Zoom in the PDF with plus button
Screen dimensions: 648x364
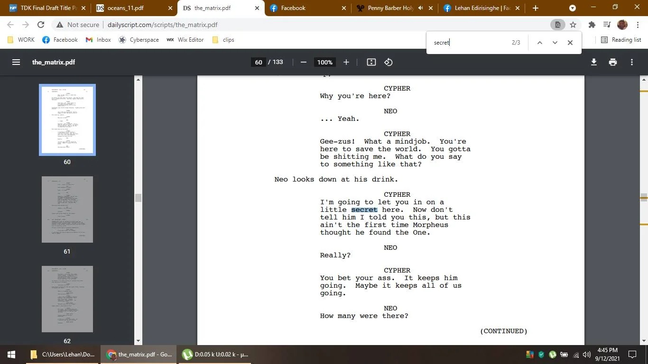[346, 62]
